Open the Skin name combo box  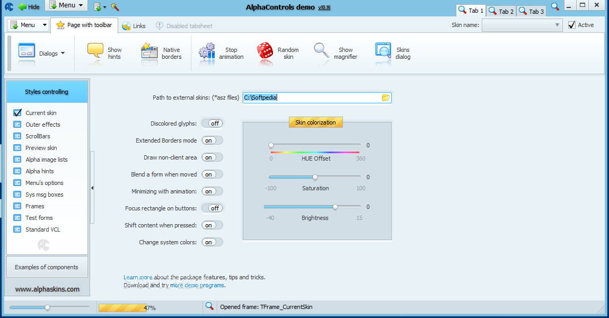(522, 25)
